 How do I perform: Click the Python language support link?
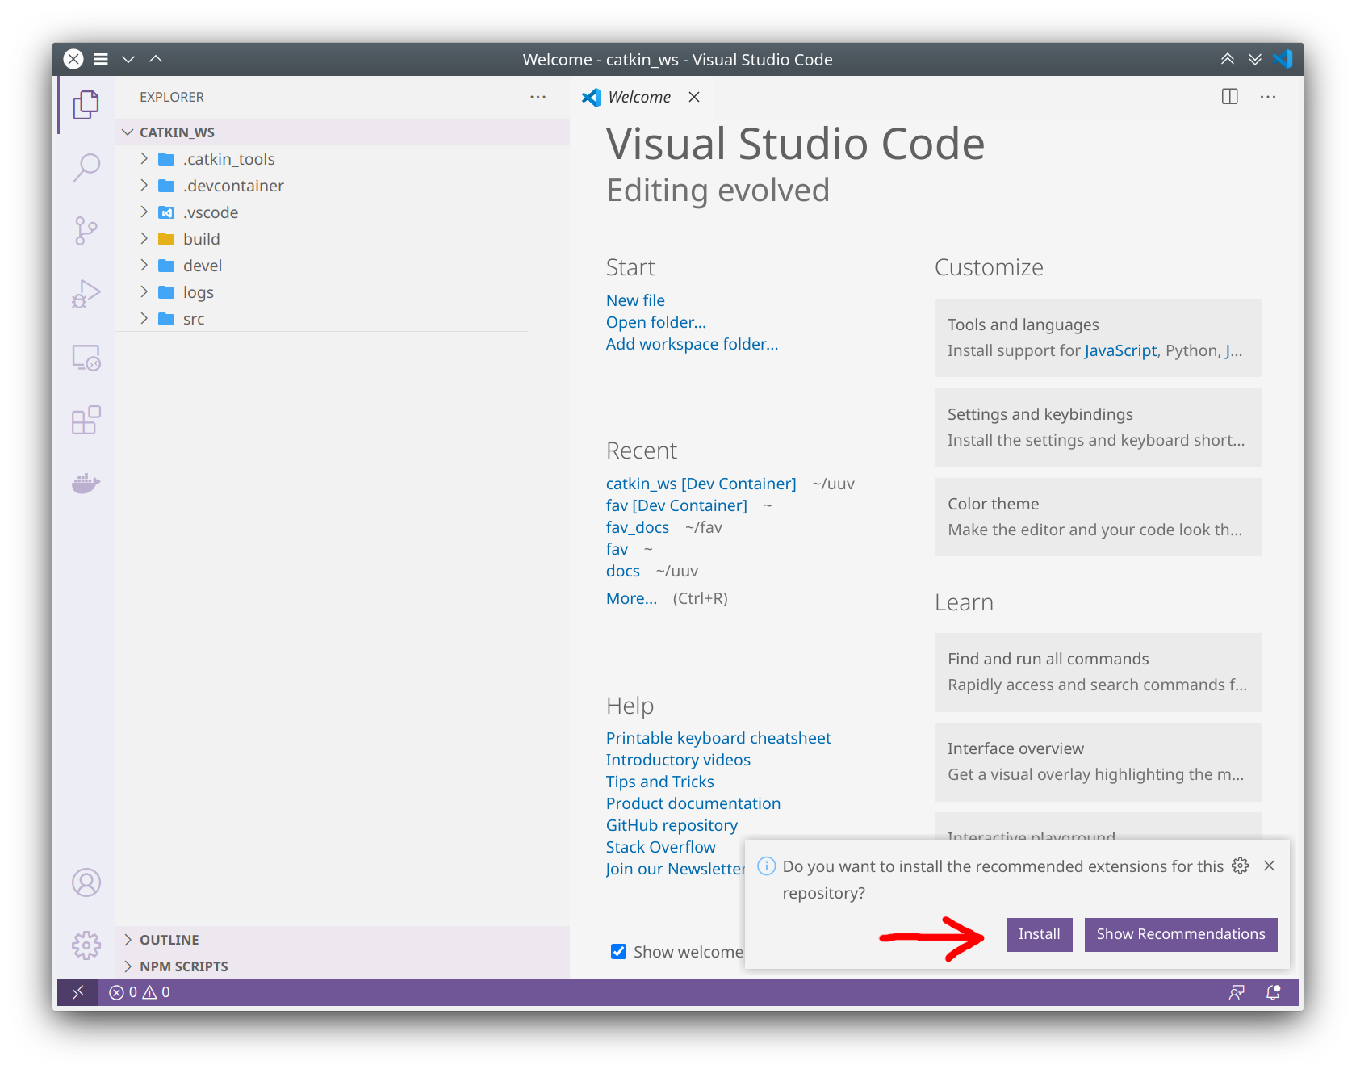click(x=1192, y=350)
